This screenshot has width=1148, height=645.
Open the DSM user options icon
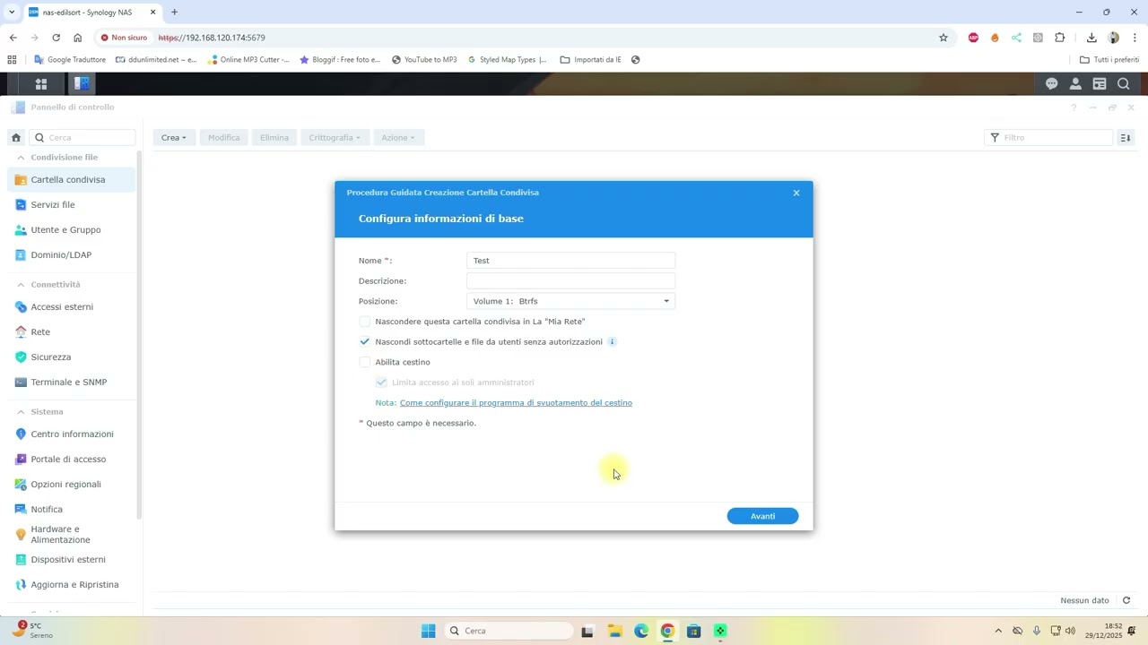point(1075,83)
